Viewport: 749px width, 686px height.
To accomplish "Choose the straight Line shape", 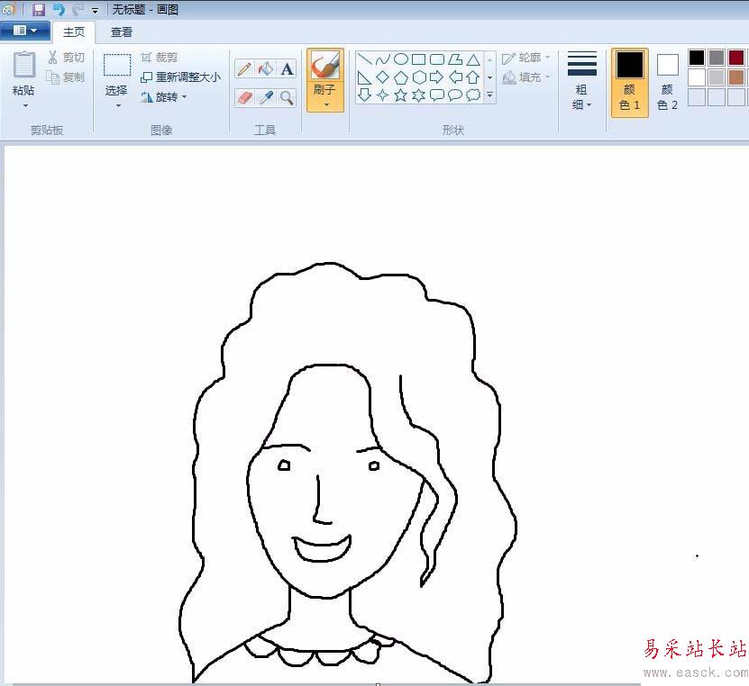I will (364, 59).
